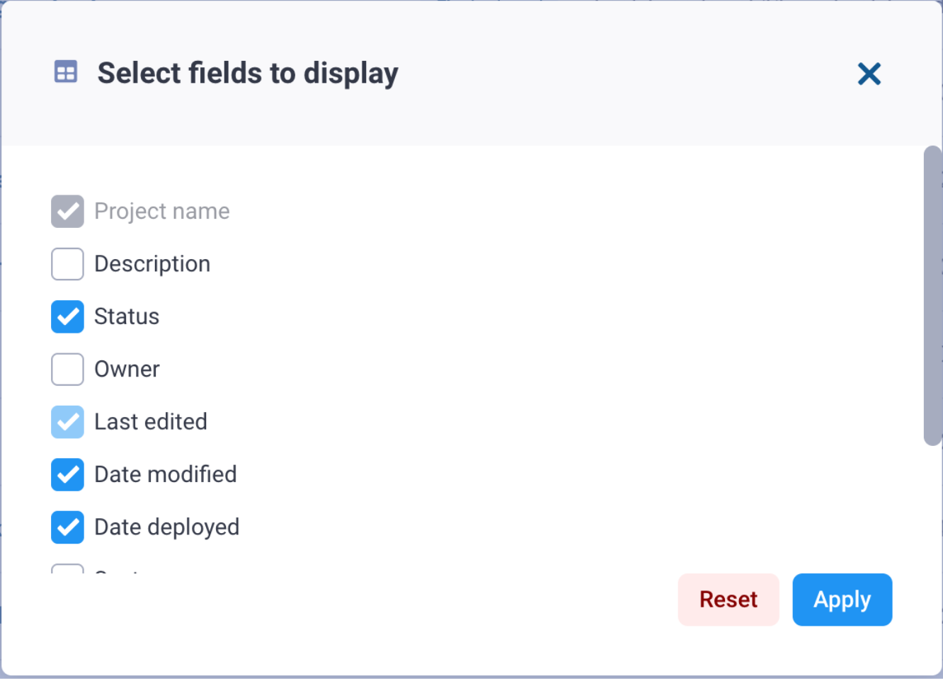Click the table grid icon beside the title
Viewport: 943px width, 681px height.
(66, 72)
